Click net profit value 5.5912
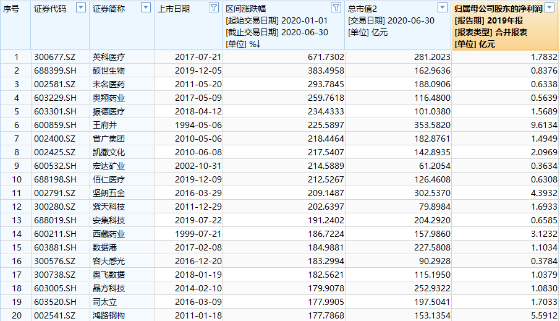Image resolution: width=560 pixels, height=321 pixels. click(544, 315)
